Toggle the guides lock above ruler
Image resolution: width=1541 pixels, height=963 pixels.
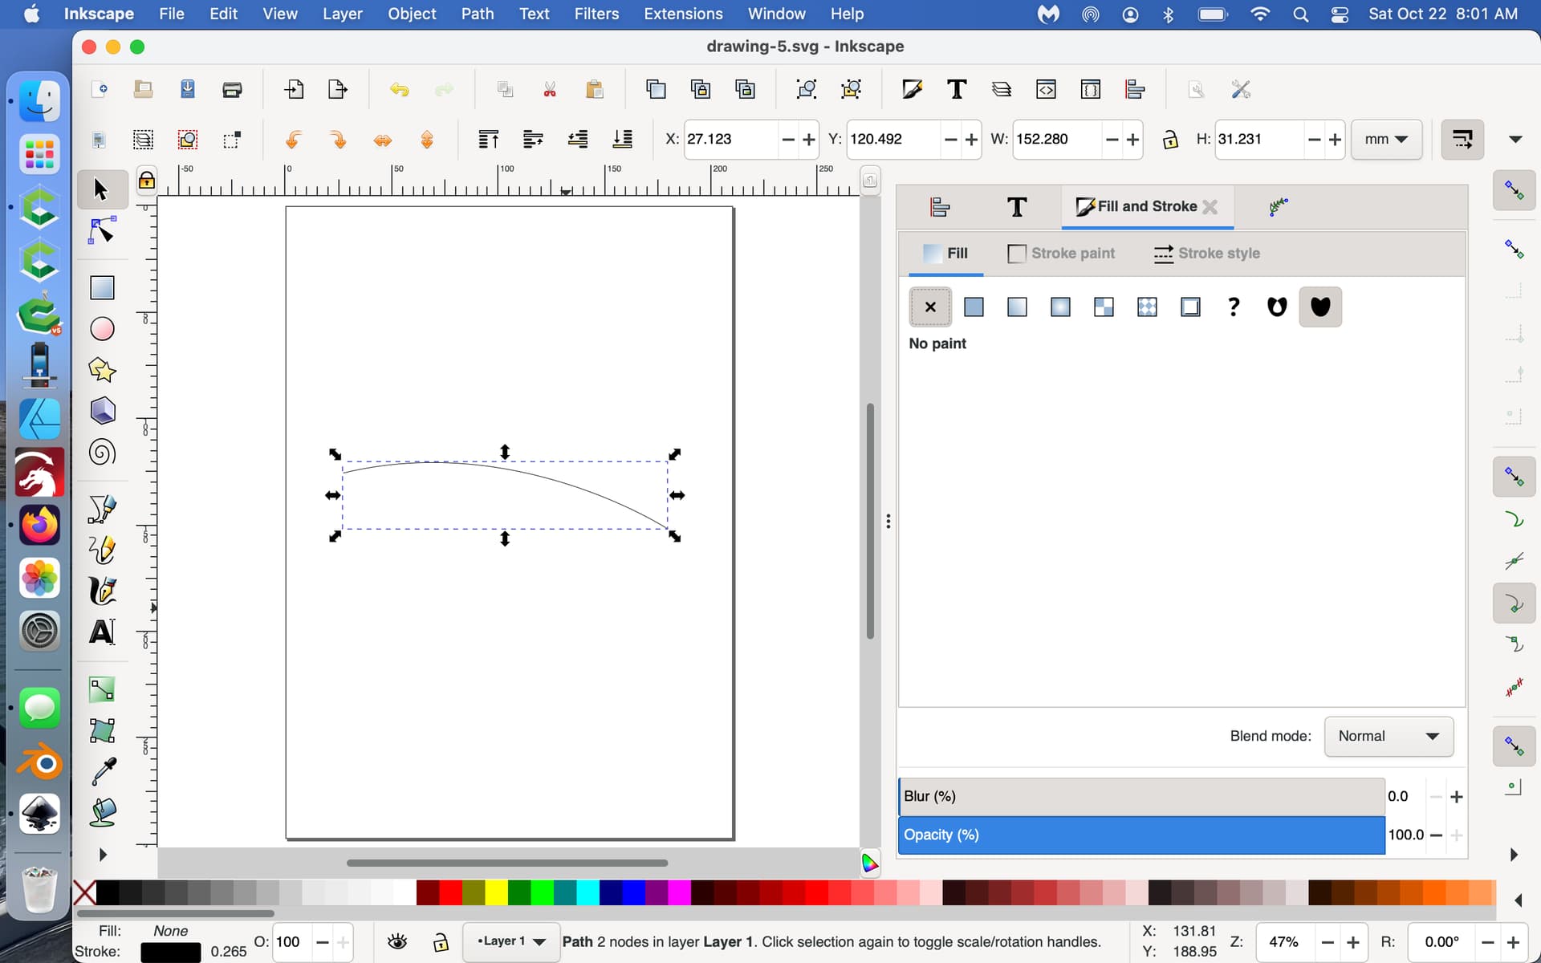146,181
